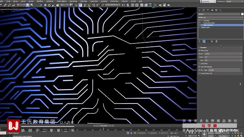Toggle Window/Crossing selection mode

pyautogui.click(x=40, y=5)
